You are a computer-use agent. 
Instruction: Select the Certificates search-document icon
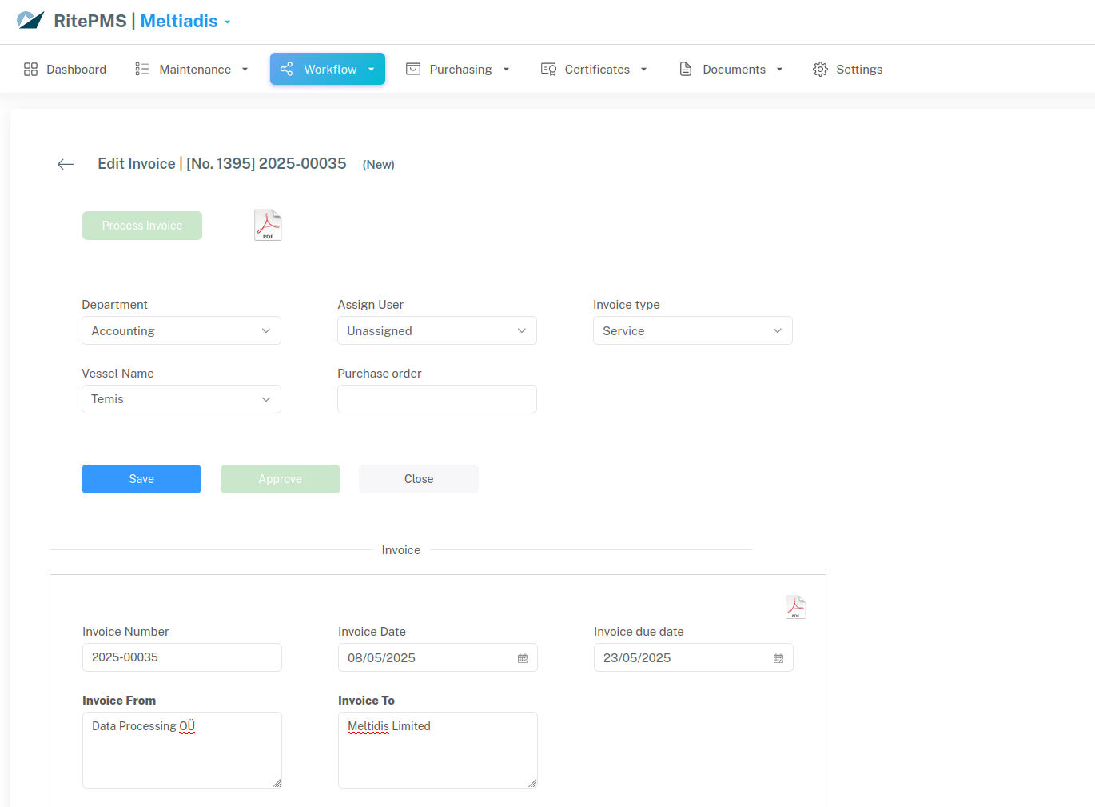[548, 69]
